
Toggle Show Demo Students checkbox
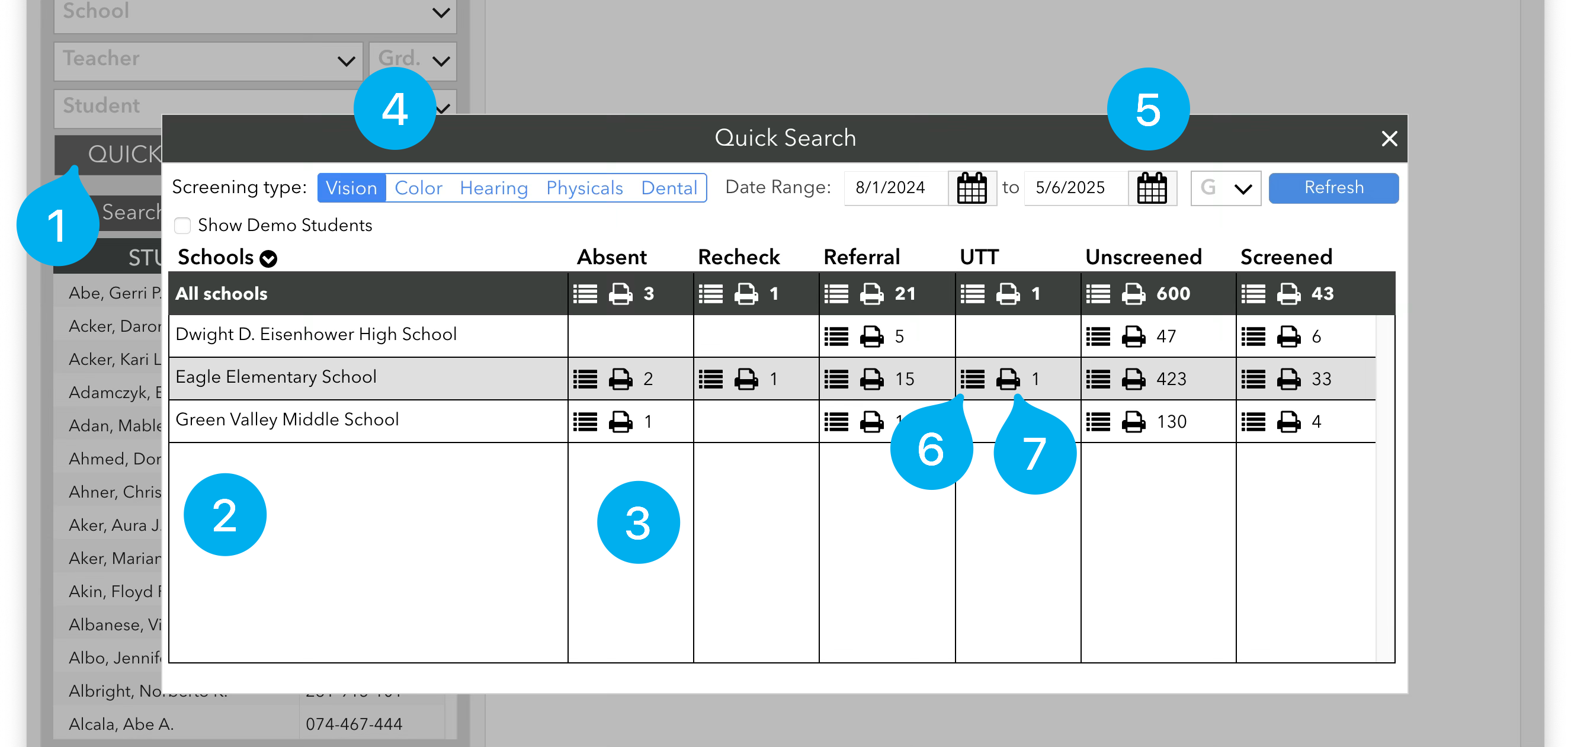tap(182, 226)
